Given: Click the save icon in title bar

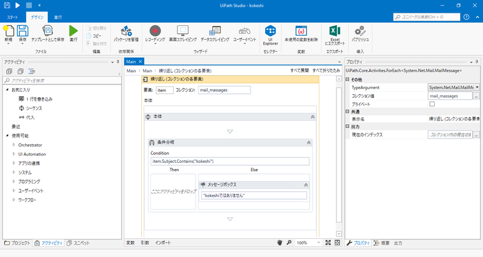Looking at the screenshot, I should point(7,5).
